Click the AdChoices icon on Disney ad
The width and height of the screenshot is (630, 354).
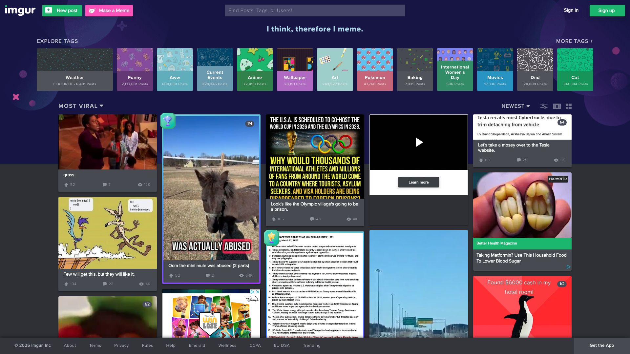coord(252,292)
